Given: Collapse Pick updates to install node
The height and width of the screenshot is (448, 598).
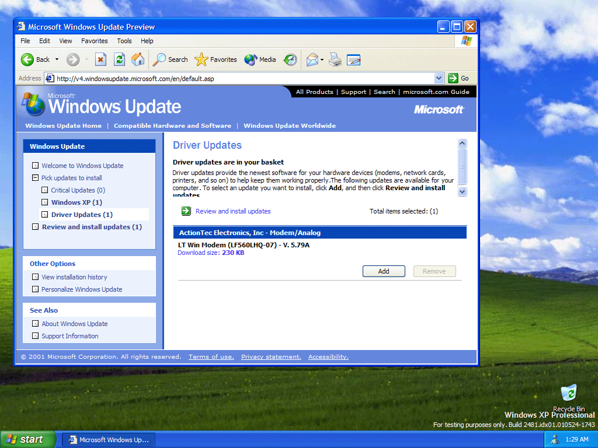Looking at the screenshot, I should coord(36,177).
